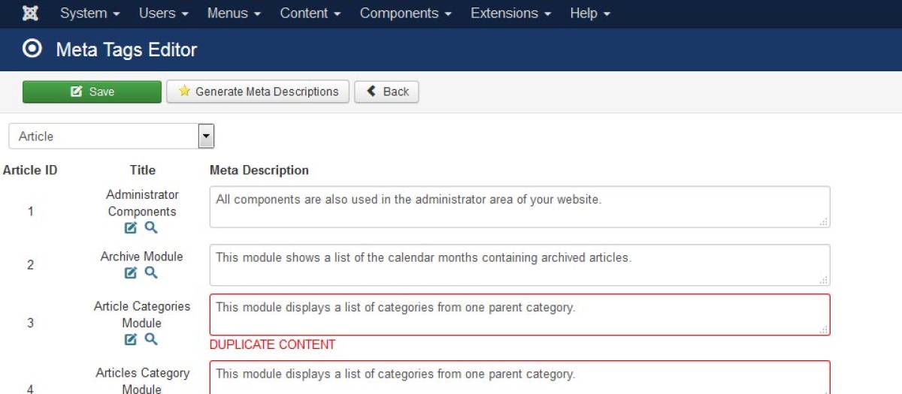Viewport: 902px width, 394px height.
Task: Edit the Article Categories Module article
Action: [x=131, y=339]
